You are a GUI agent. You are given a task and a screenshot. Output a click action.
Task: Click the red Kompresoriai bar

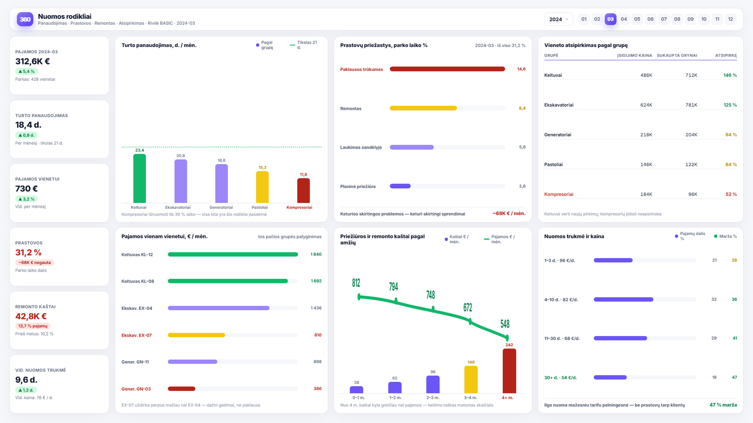[304, 191]
